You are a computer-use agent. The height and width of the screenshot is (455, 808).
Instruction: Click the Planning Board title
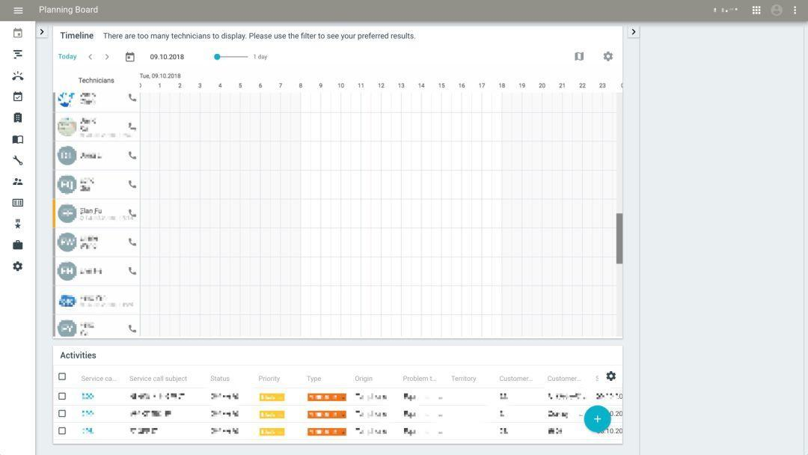tap(69, 10)
